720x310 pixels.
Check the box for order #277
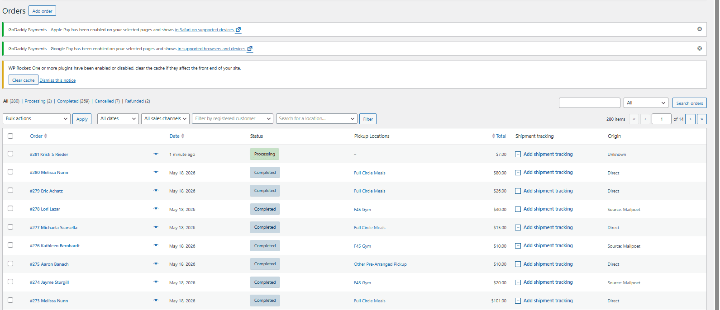(x=10, y=227)
